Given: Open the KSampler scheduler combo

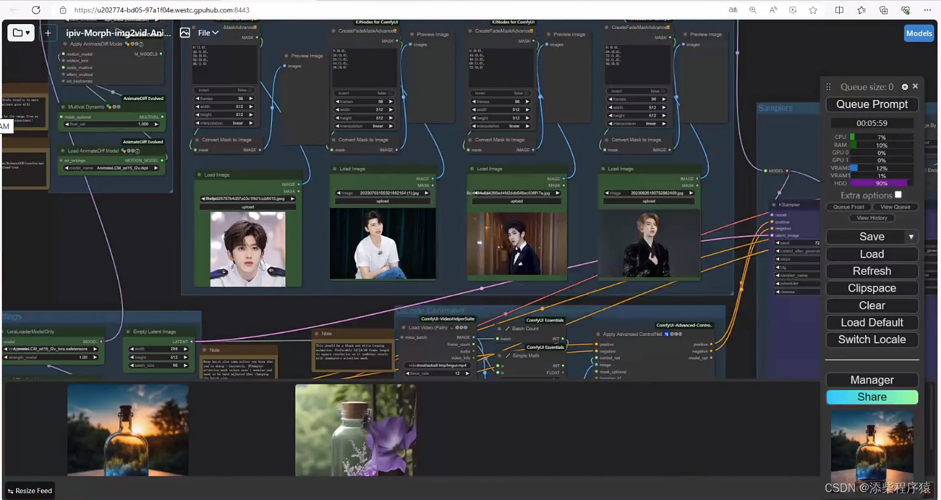Looking at the screenshot, I should click(797, 283).
